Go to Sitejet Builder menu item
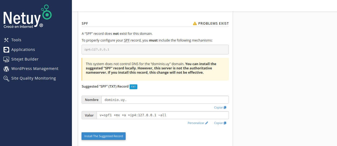The height and width of the screenshot is (146, 337). [25, 59]
